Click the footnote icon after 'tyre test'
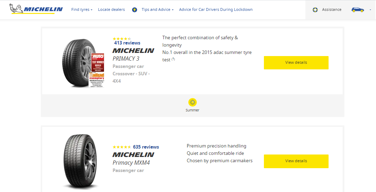Viewport: 376px width, 192px height. (x=173, y=59)
